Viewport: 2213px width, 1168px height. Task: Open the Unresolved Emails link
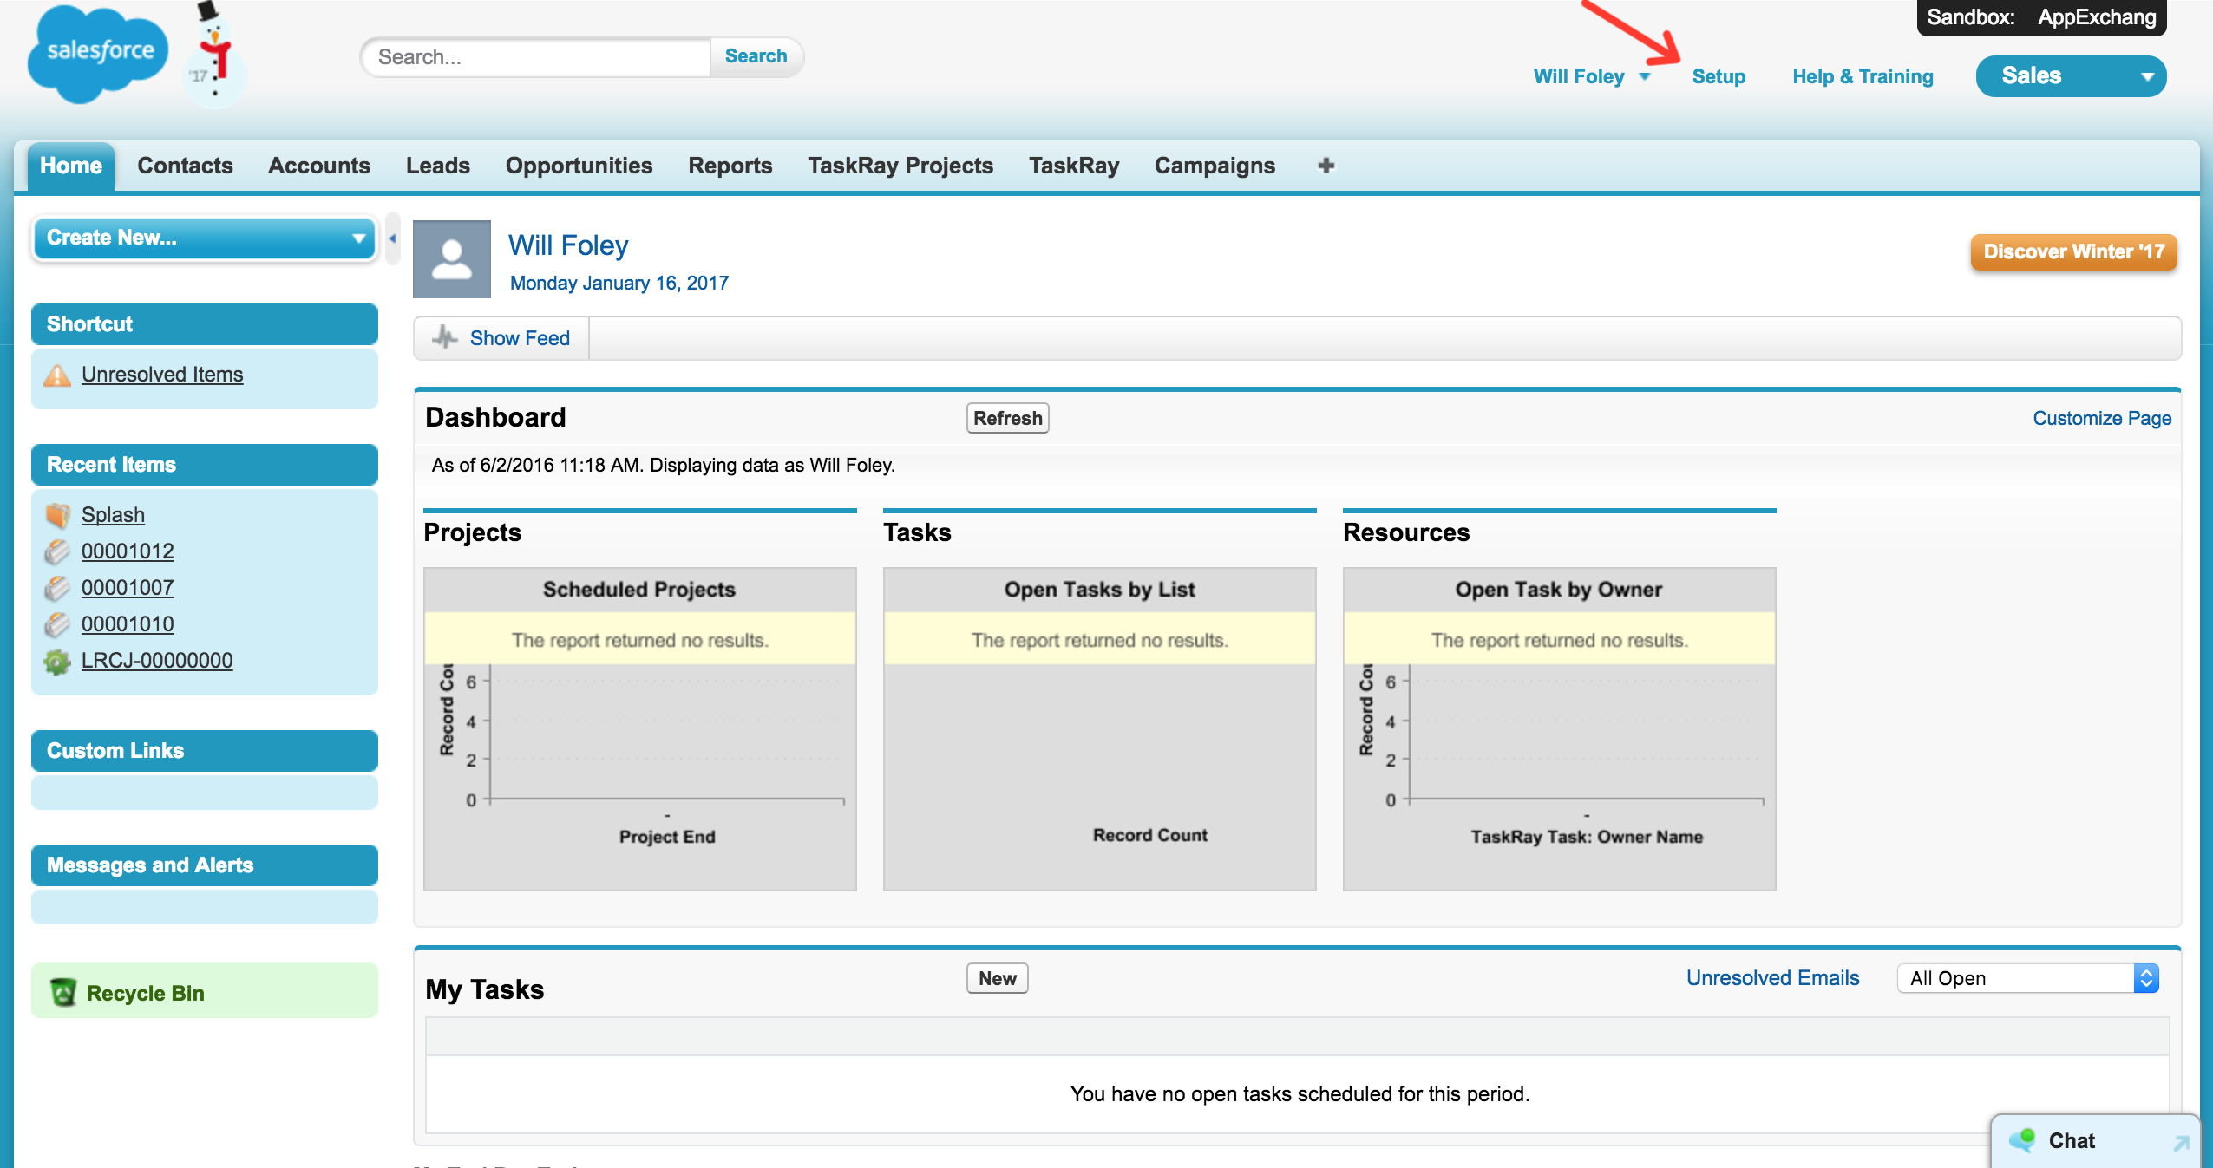1772,978
